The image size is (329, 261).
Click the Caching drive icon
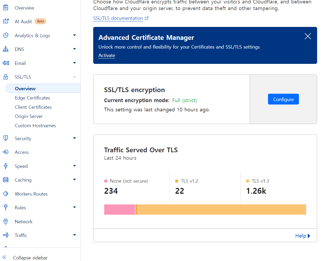6,180
